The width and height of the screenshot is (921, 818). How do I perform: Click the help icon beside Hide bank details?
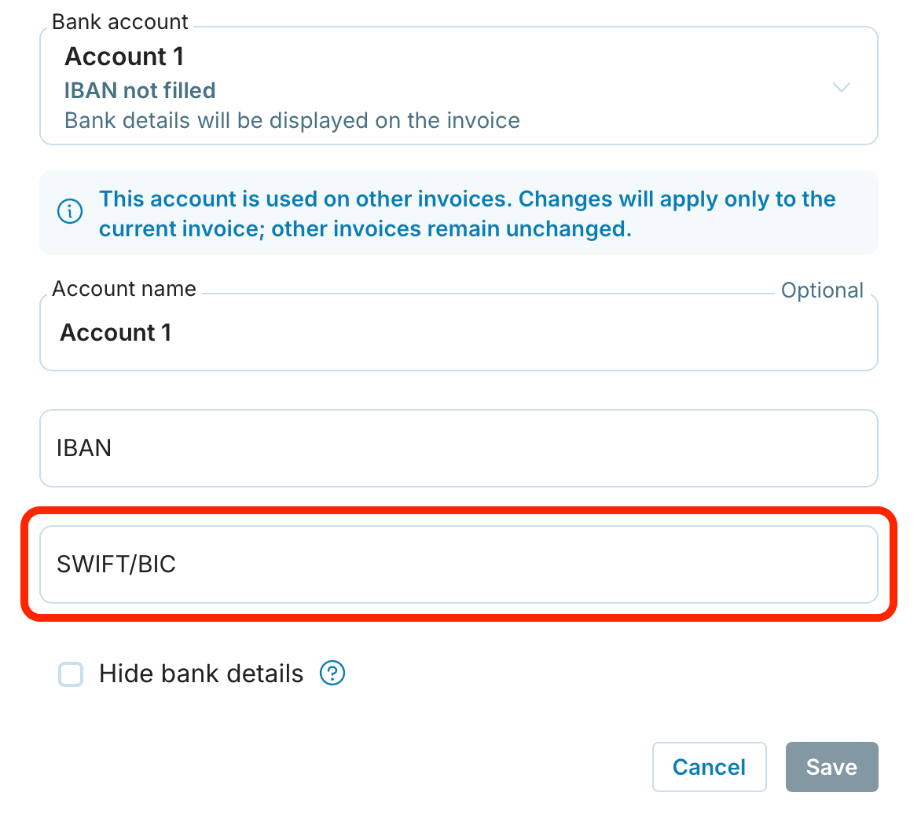pyautogui.click(x=332, y=673)
